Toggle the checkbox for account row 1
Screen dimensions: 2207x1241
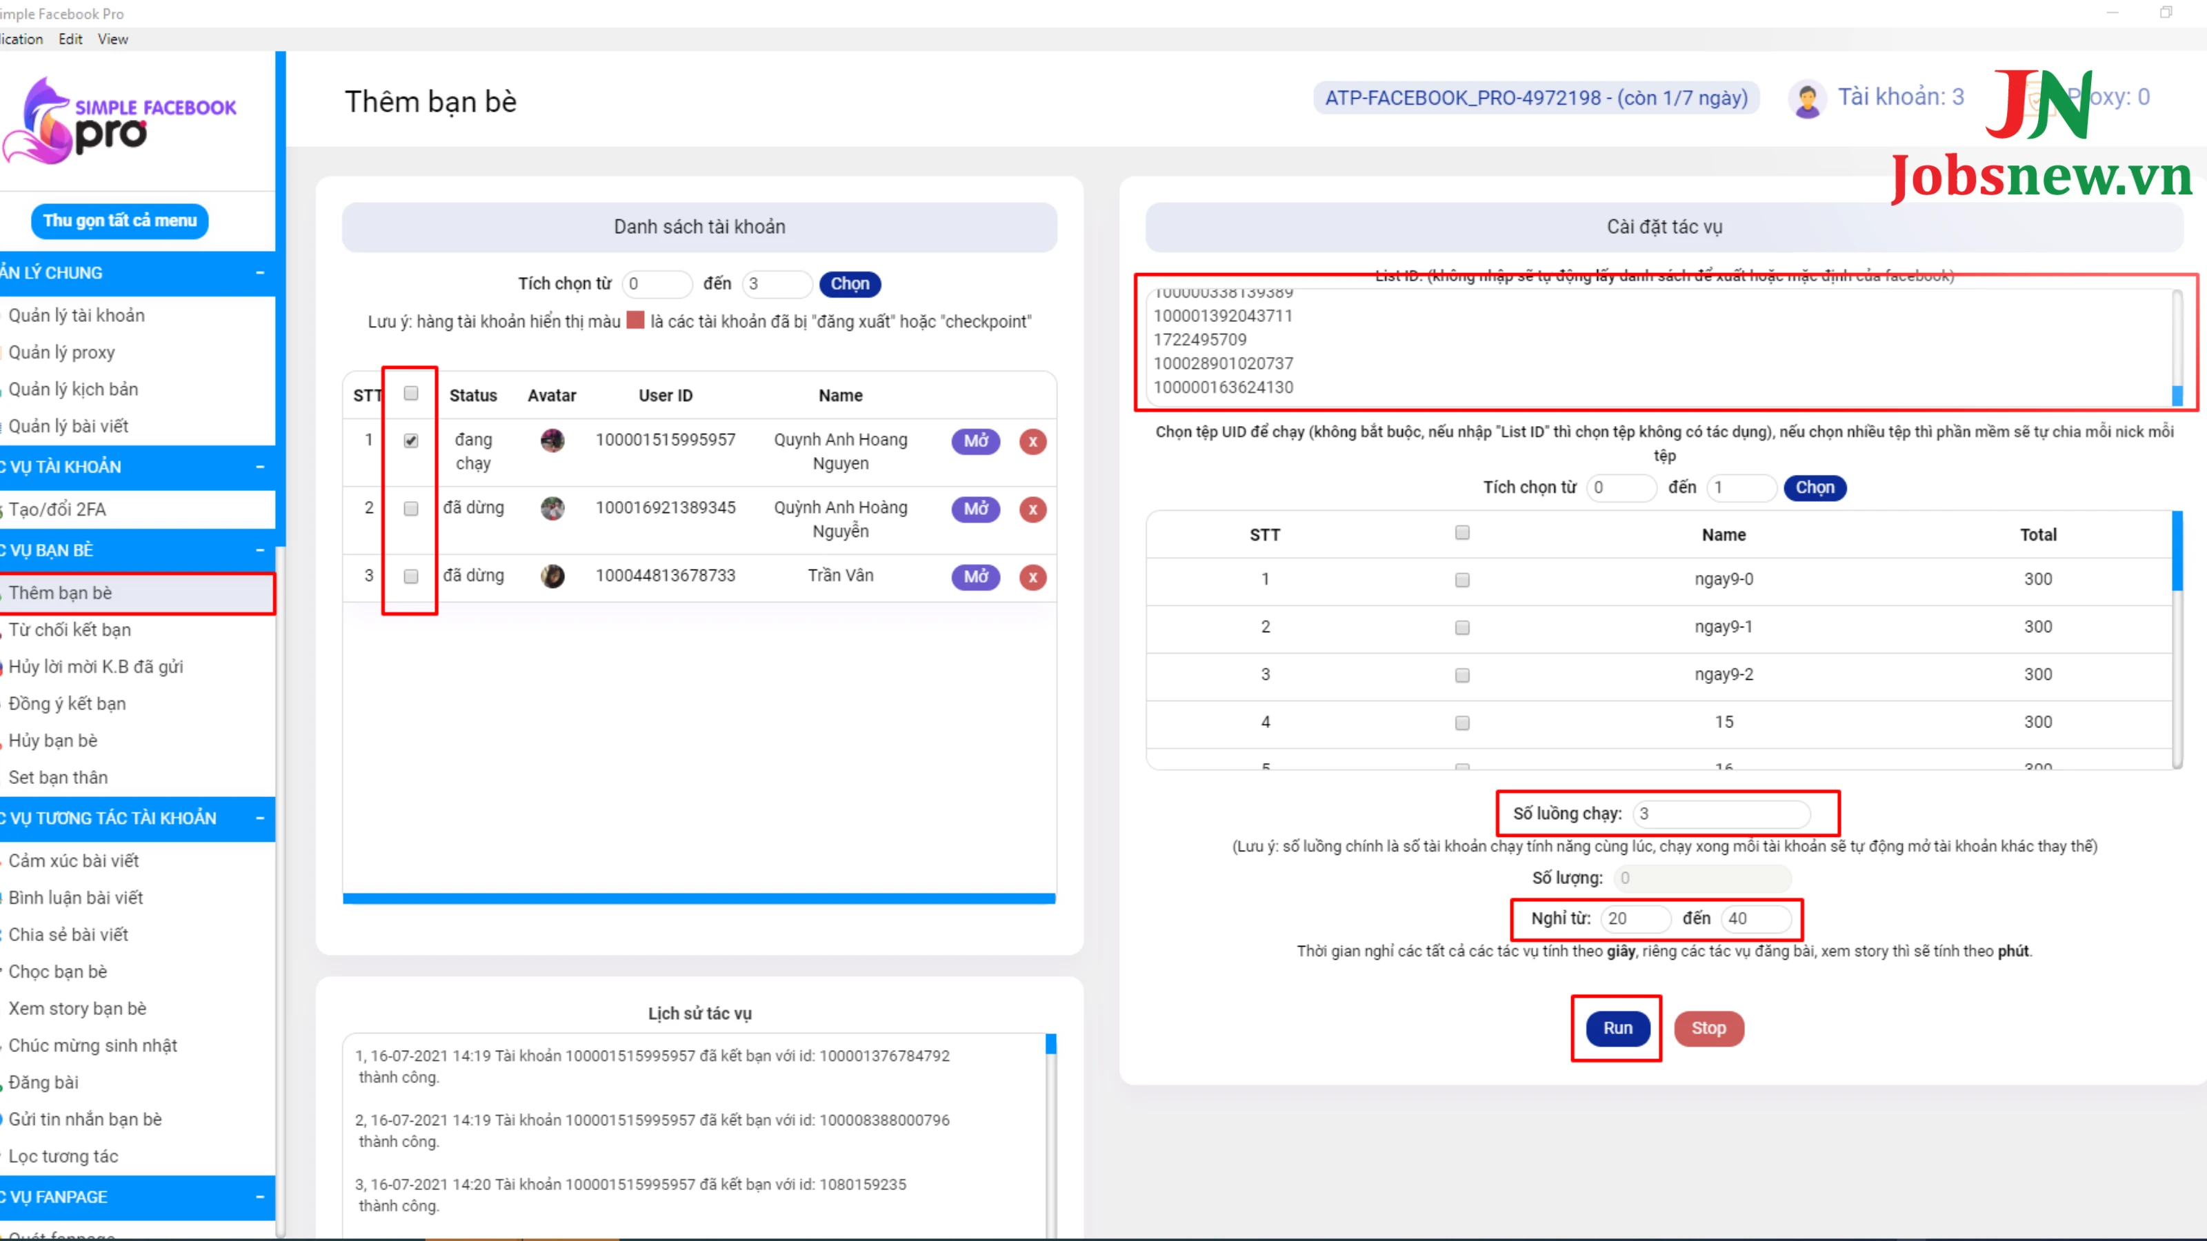coord(411,439)
